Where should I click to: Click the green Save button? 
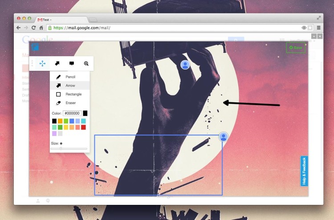296,48
